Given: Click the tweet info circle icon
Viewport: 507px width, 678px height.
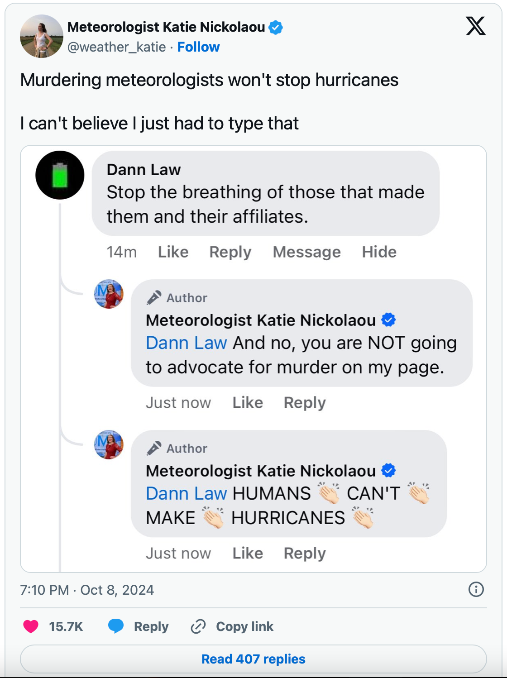Looking at the screenshot, I should point(476,589).
